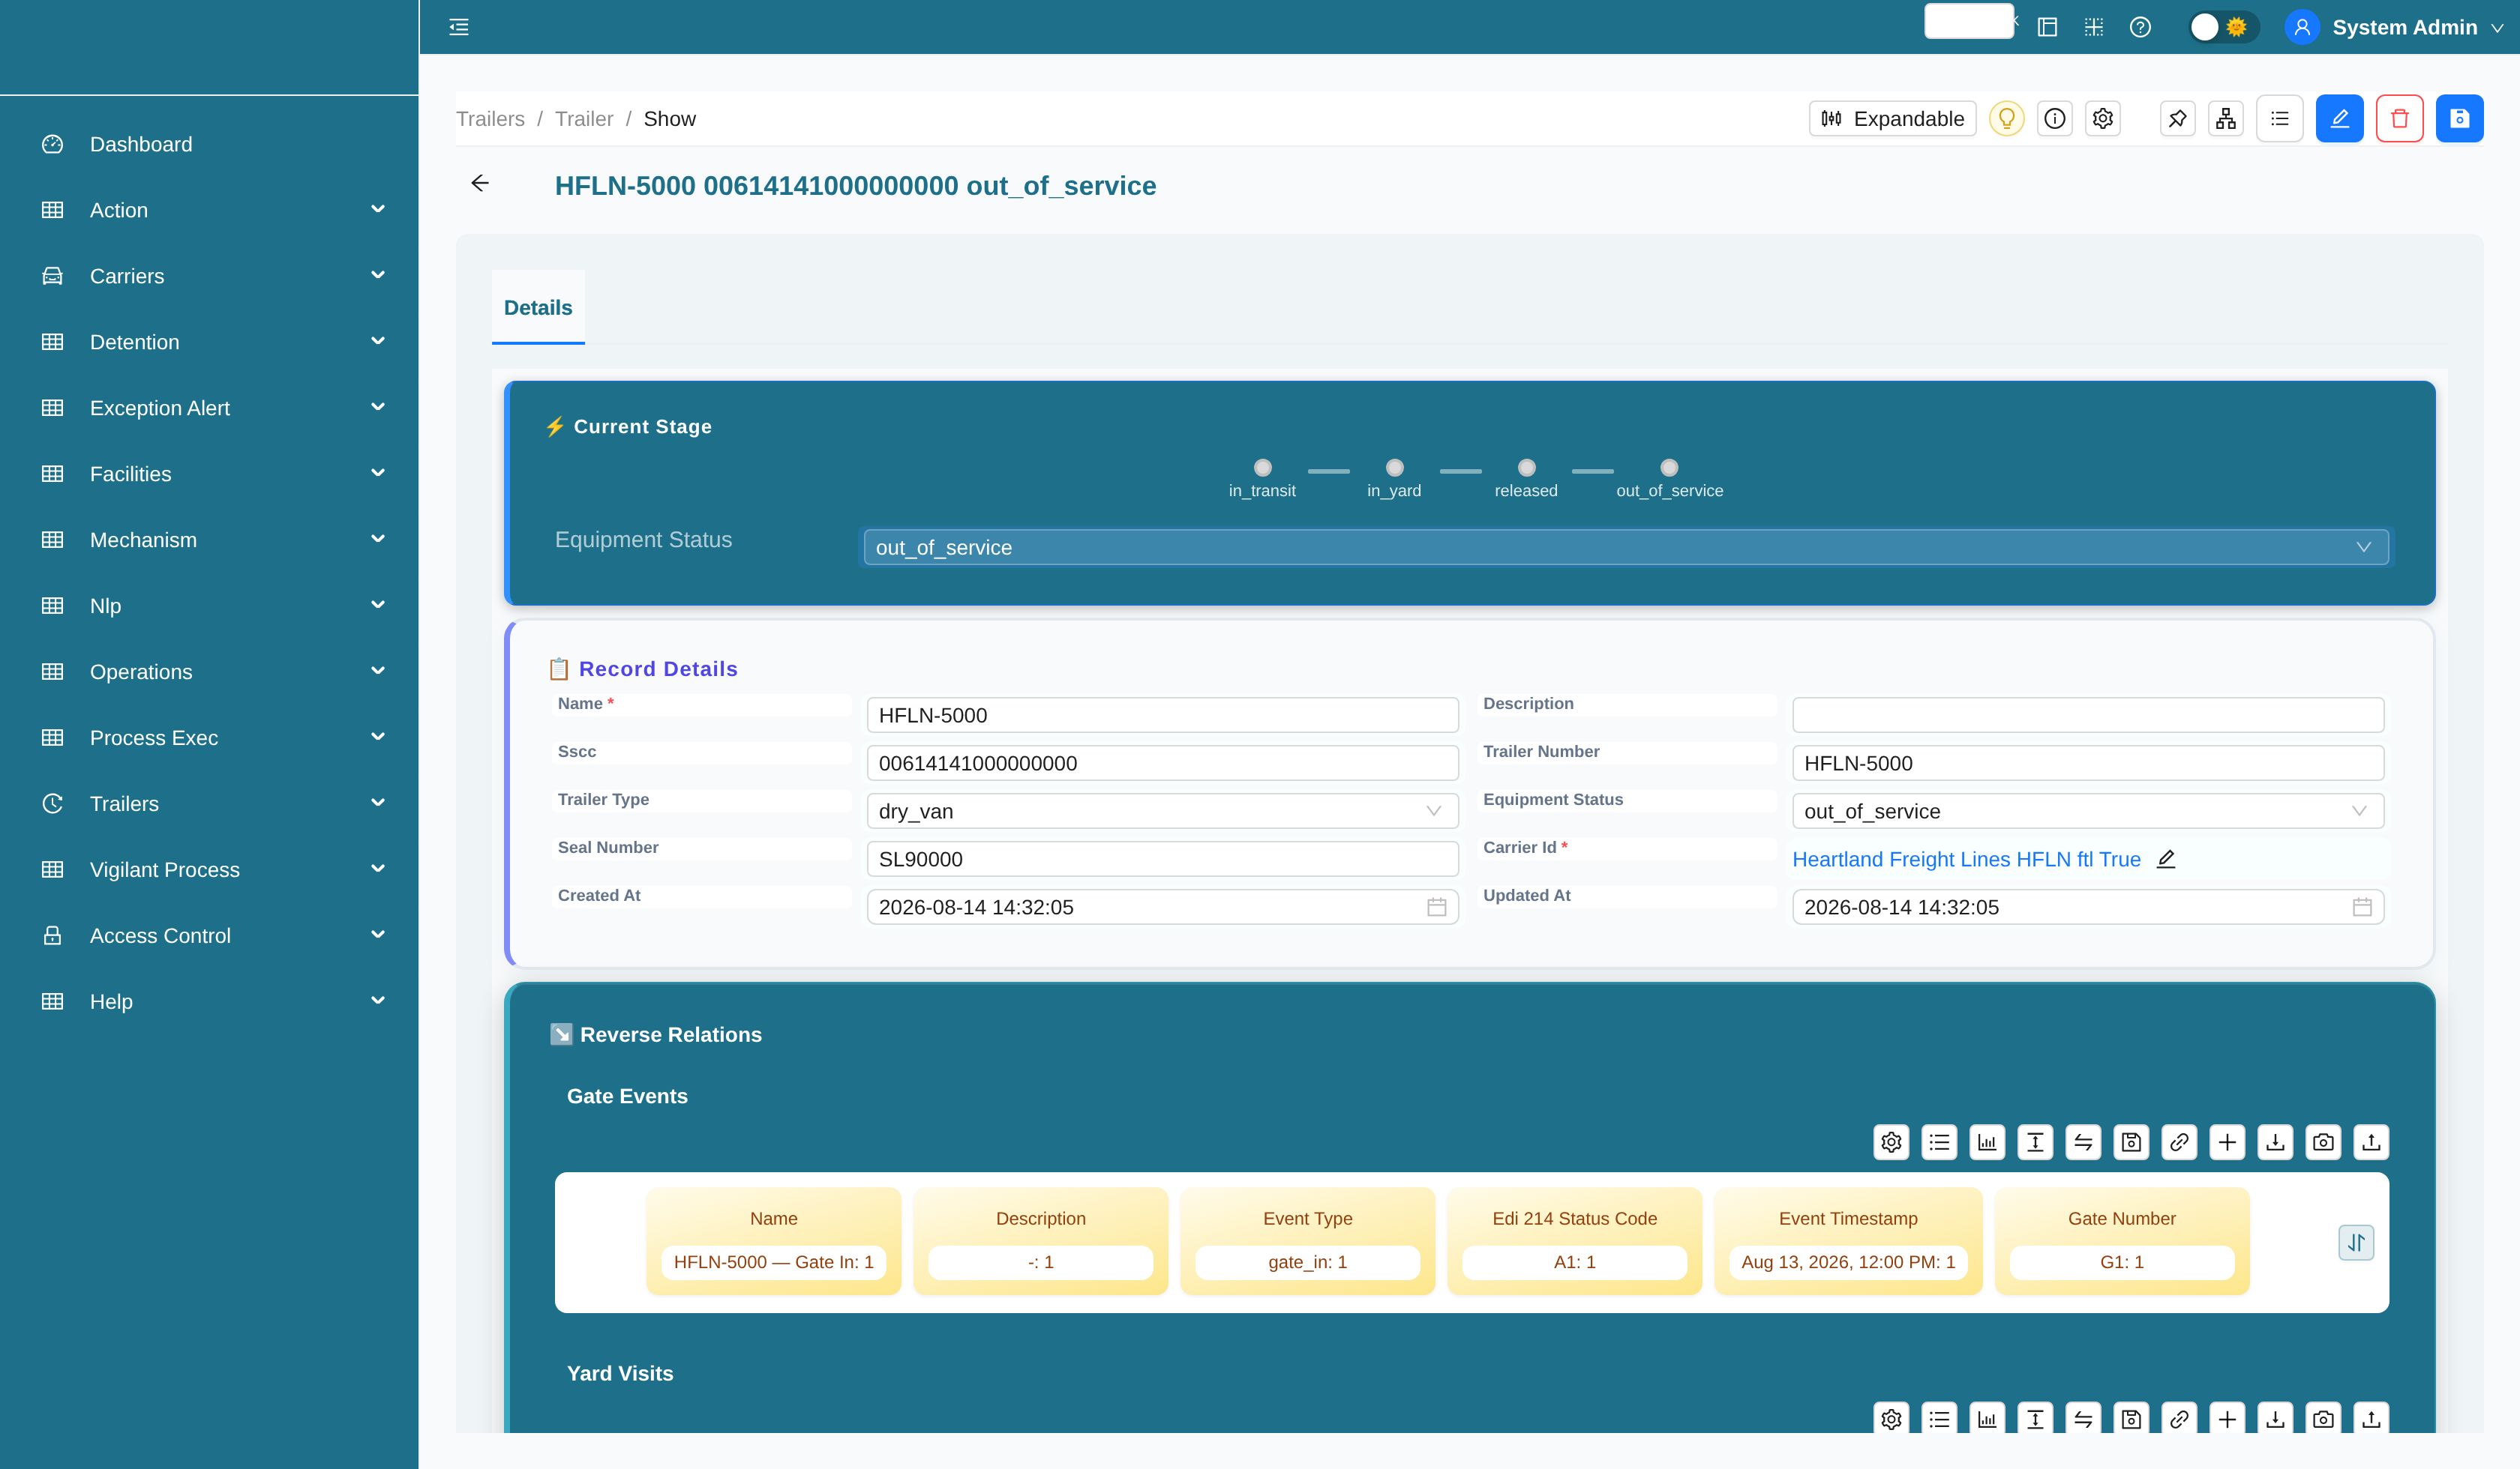The image size is (2520, 1469).
Task: Click the blue edit pencil button
Action: (2340, 119)
